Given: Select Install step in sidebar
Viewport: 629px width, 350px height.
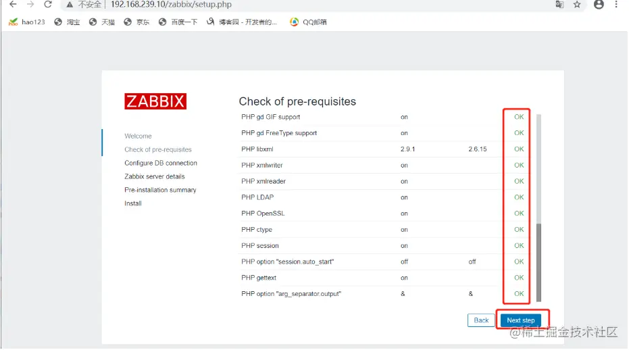Looking at the screenshot, I should click(x=133, y=203).
